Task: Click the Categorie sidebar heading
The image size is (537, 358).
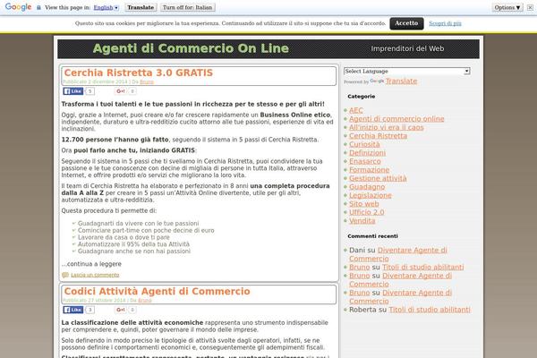Action: coord(361,97)
